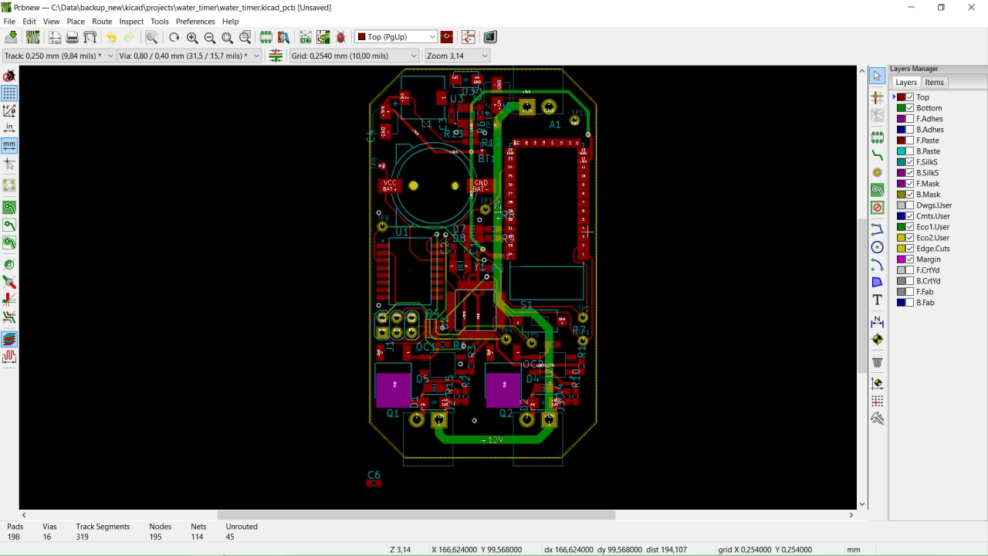Run design rules check ladybug icon

(340, 37)
